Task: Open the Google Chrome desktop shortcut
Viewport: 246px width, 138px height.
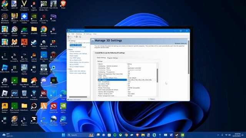Action: pyautogui.click(x=43, y=31)
